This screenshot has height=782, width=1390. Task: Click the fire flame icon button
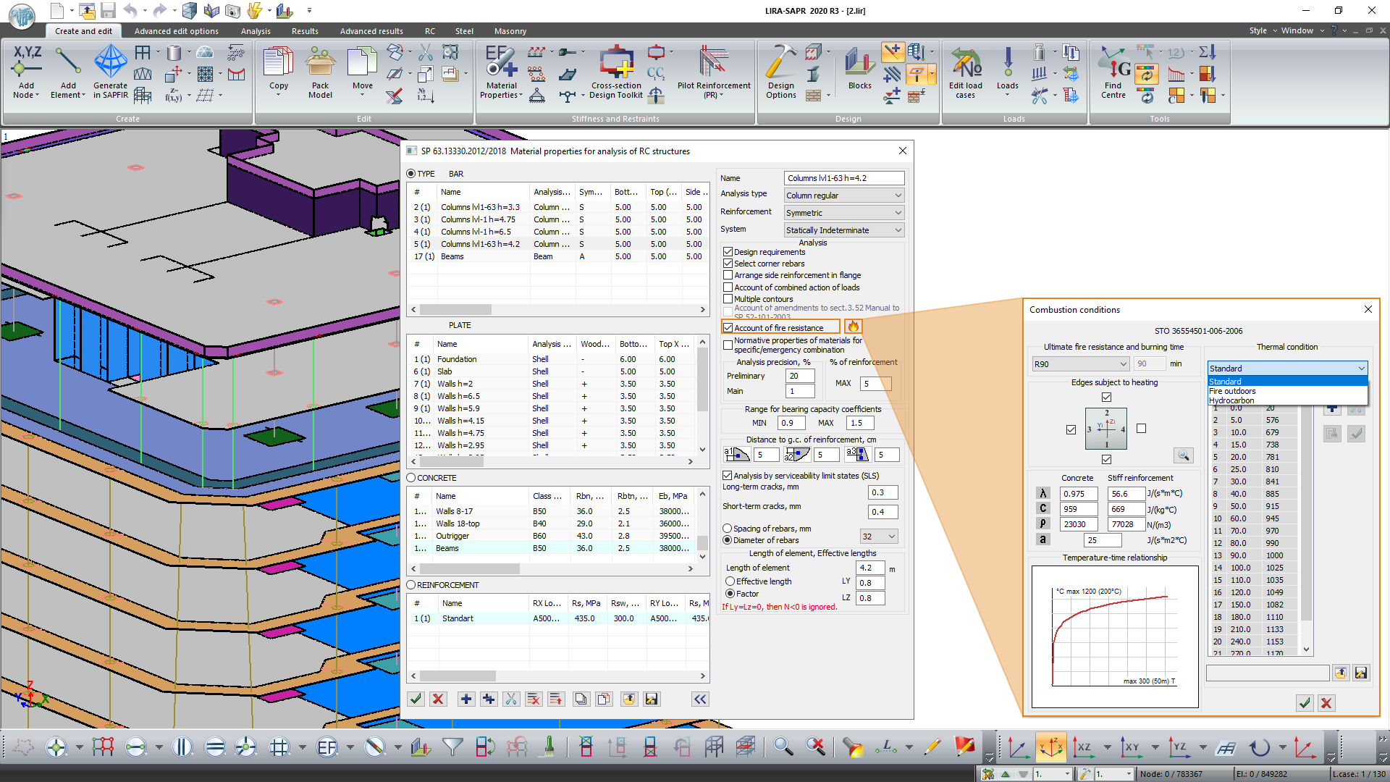(853, 327)
